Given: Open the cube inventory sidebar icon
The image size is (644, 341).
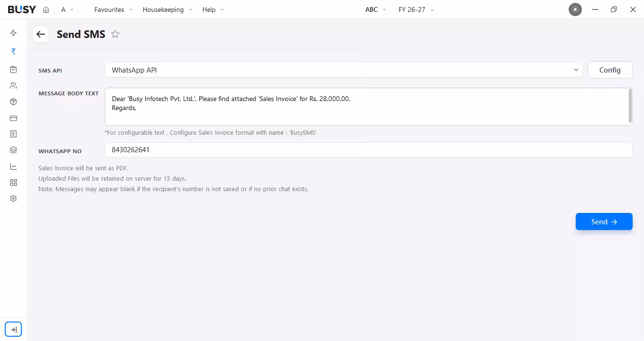Looking at the screenshot, I should pyautogui.click(x=13, y=102).
